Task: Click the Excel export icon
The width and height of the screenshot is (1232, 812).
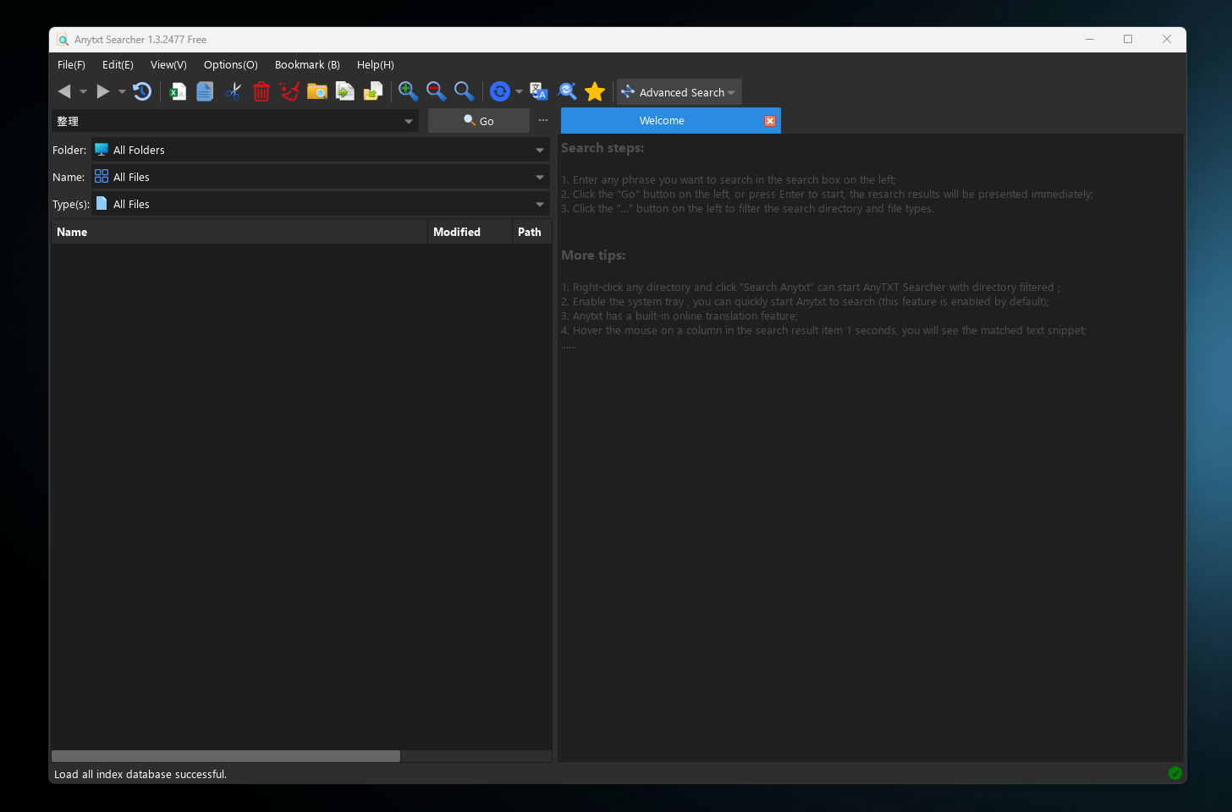Action: tap(177, 91)
